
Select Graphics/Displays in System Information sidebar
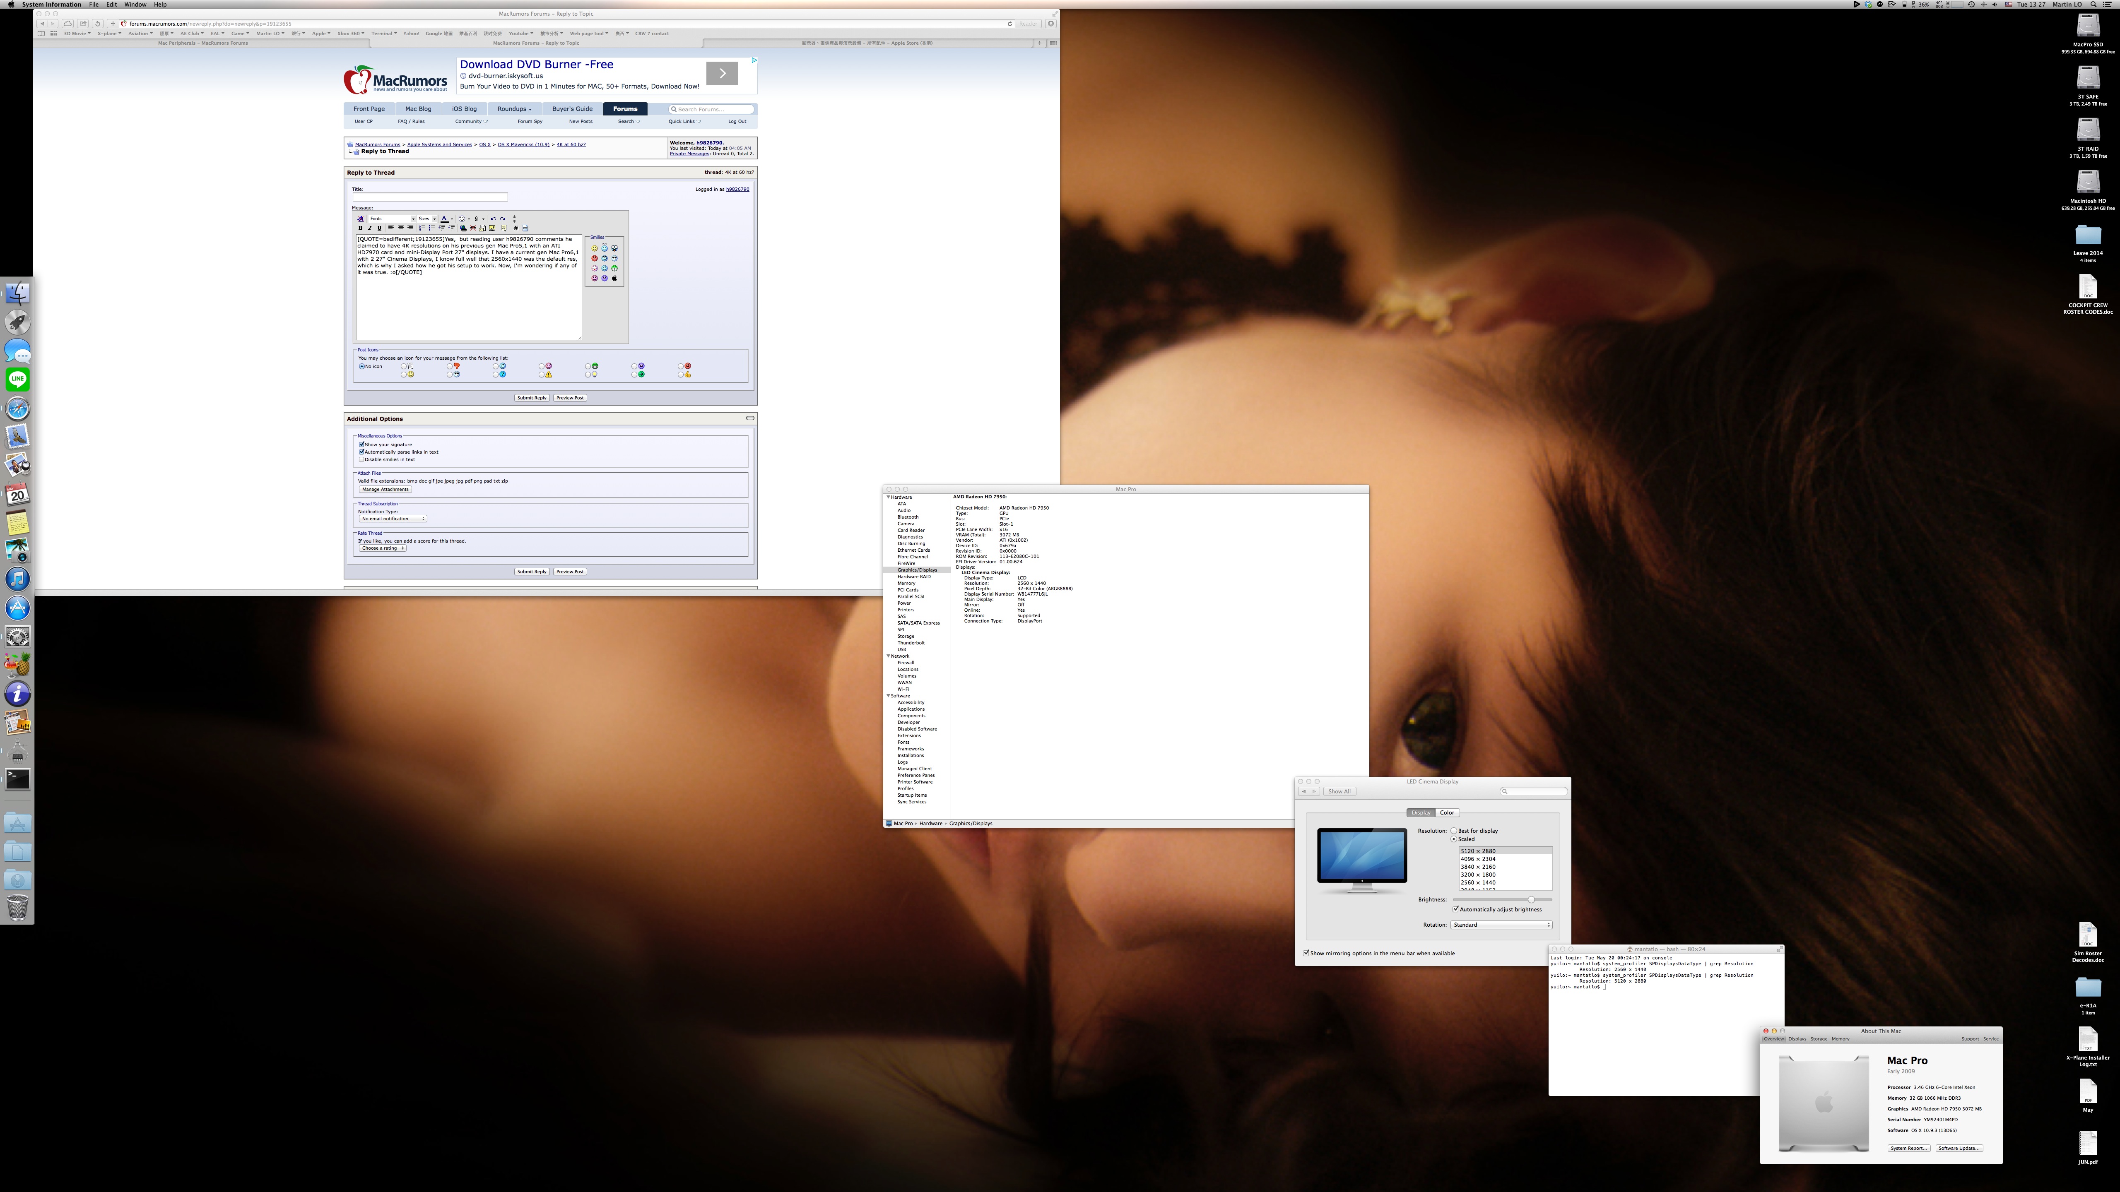(x=917, y=570)
